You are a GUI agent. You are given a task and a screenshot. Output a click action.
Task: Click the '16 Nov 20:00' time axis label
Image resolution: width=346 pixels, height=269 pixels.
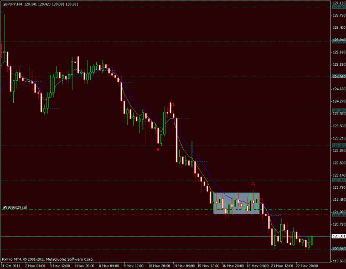tap(233, 266)
